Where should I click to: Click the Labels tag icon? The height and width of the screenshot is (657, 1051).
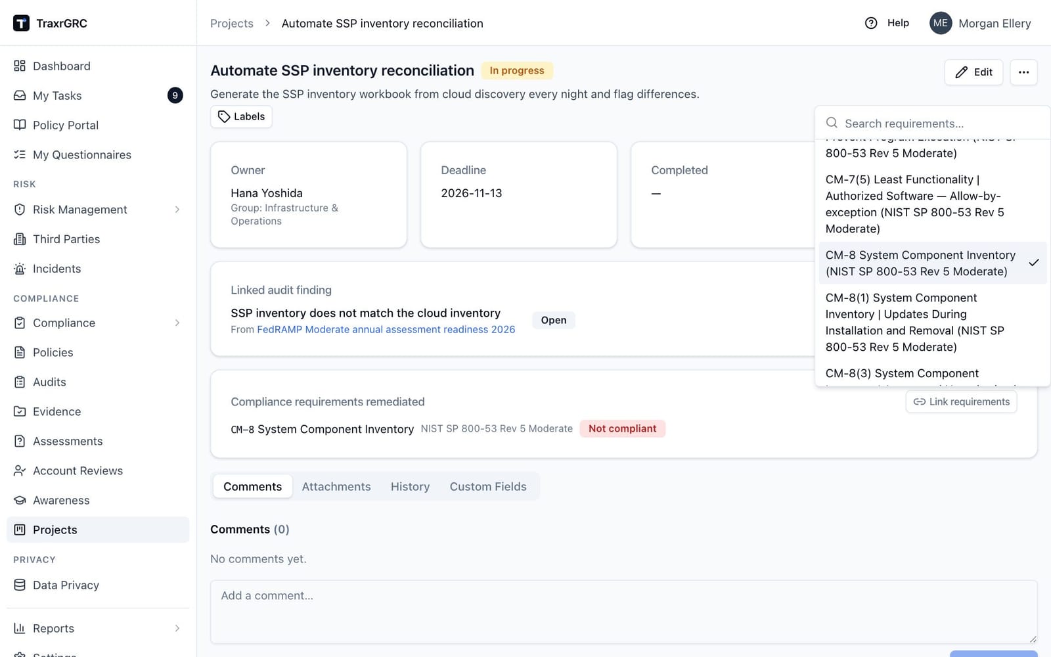pyautogui.click(x=224, y=116)
